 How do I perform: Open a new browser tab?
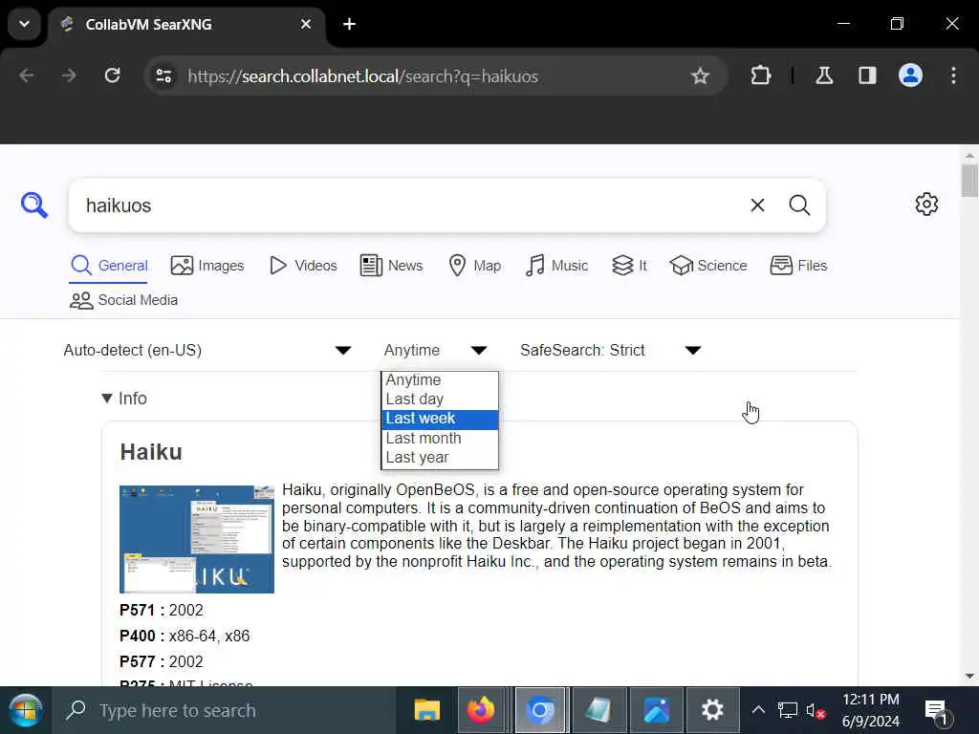(350, 24)
